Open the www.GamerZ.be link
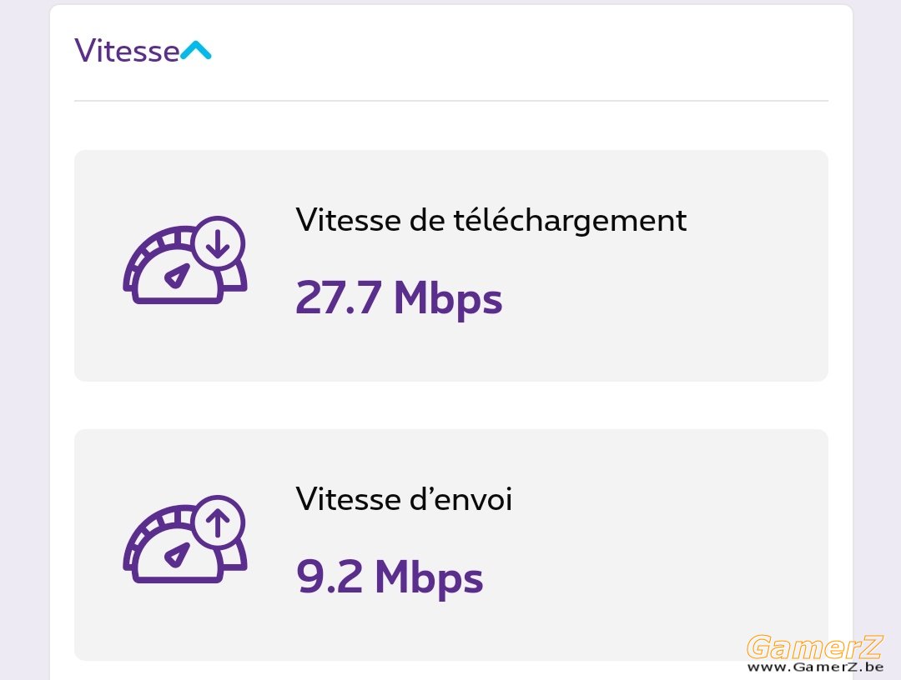The height and width of the screenshot is (680, 901). 815,667
